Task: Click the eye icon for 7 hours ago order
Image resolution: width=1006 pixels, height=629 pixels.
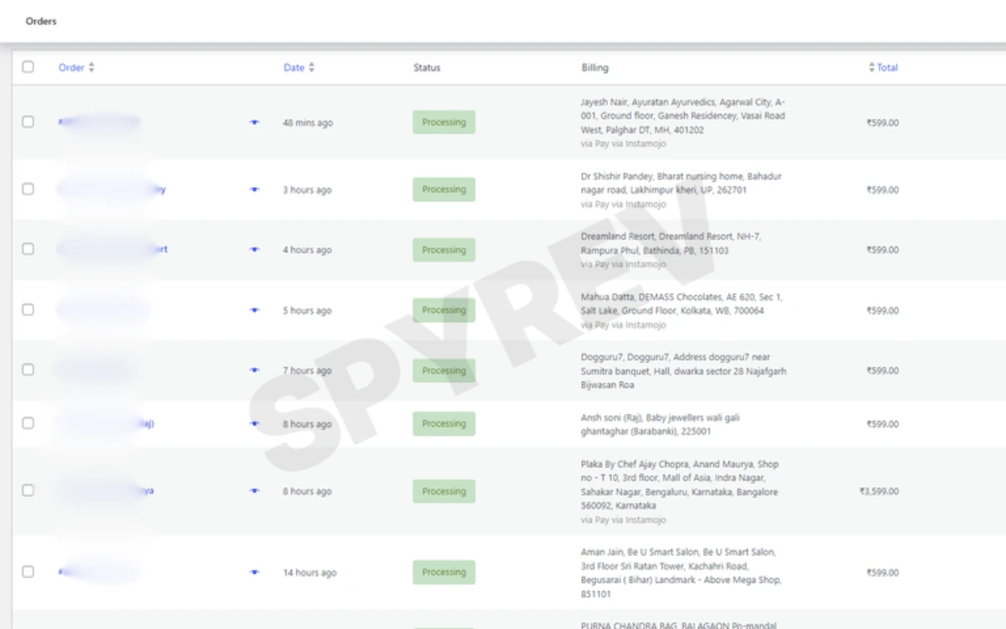Action: point(254,371)
